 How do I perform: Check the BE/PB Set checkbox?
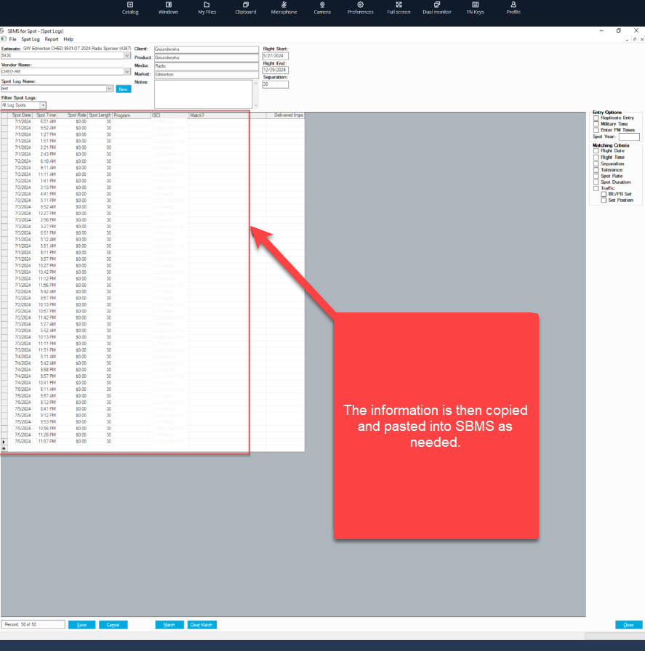tap(604, 194)
